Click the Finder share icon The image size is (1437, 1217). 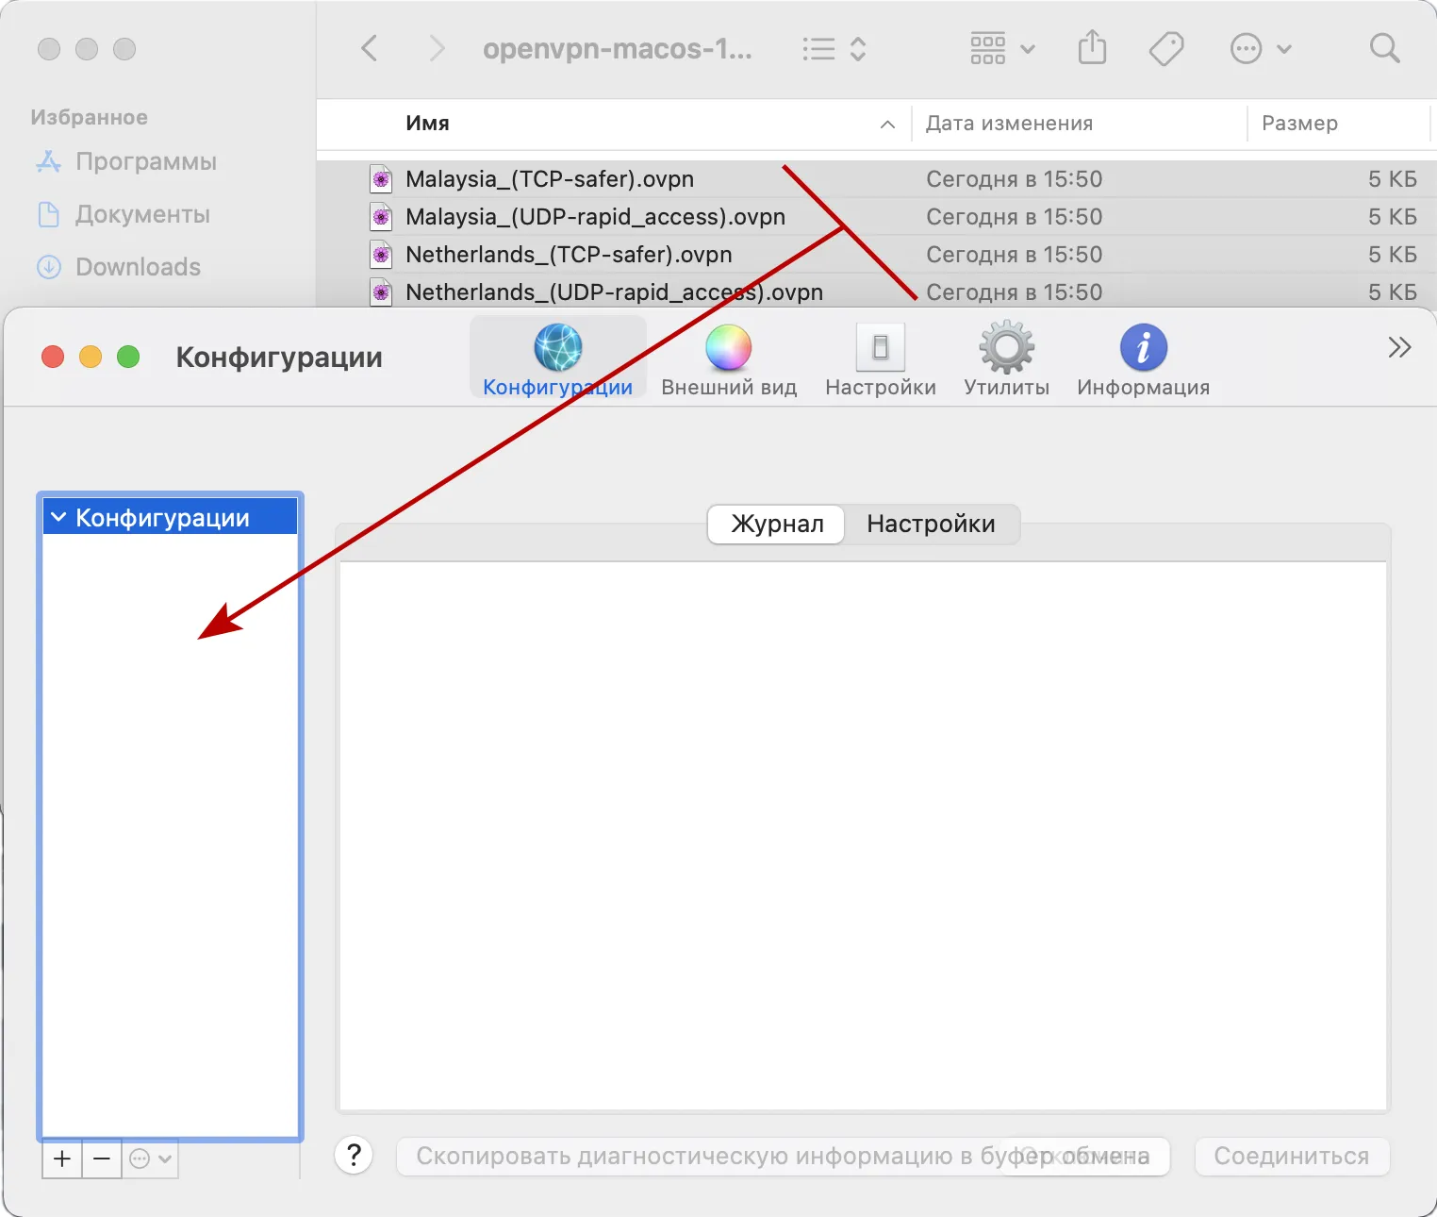(x=1092, y=48)
